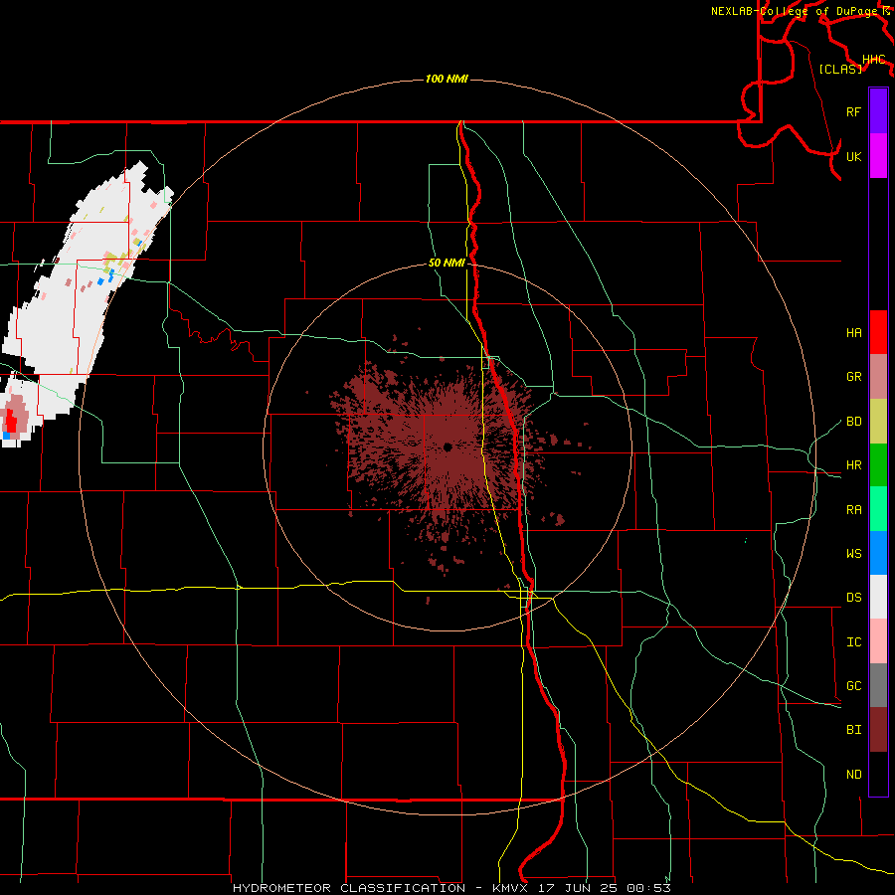Viewport: 895px width, 895px height.
Task: Click the DS white legend swatch
Action: (x=878, y=597)
